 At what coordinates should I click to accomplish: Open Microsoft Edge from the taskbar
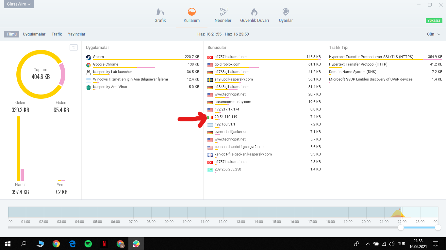[72, 243]
